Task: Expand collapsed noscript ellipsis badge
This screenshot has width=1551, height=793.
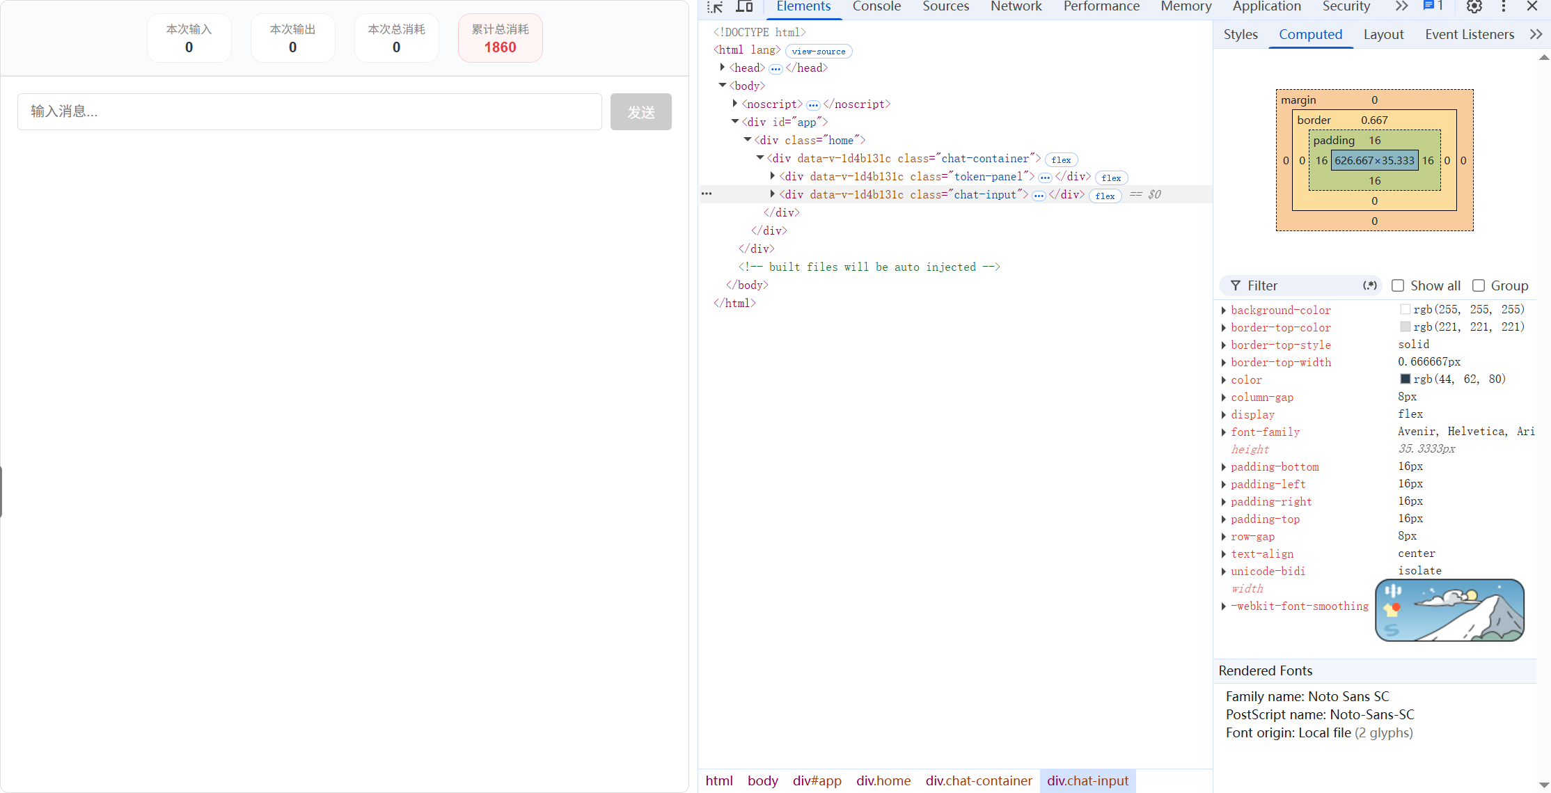Action: point(813,105)
